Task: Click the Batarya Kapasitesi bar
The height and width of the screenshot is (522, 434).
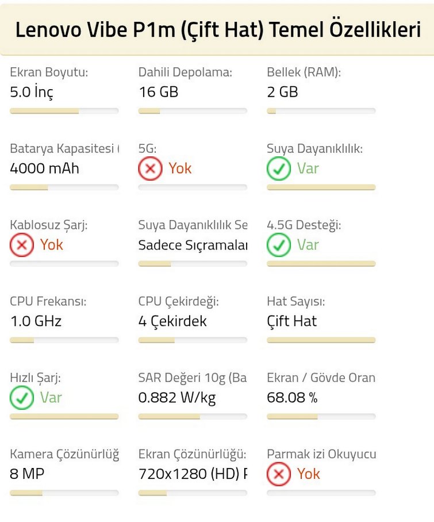Action: click(x=64, y=187)
